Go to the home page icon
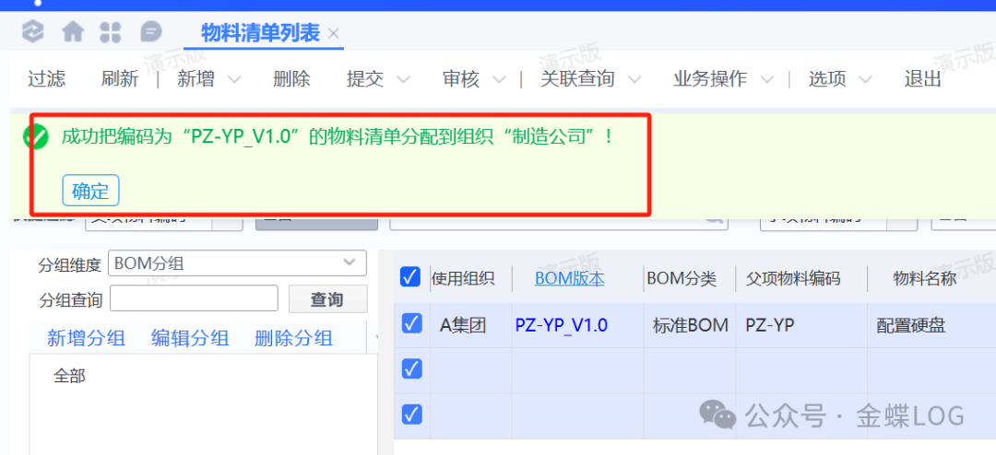This screenshot has width=996, height=455. [73, 32]
